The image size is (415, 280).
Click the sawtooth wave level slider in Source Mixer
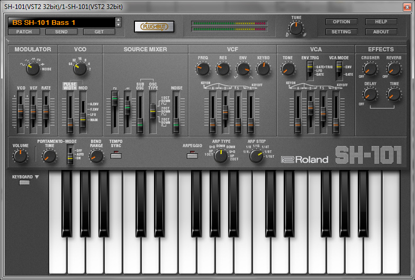tap(127, 112)
